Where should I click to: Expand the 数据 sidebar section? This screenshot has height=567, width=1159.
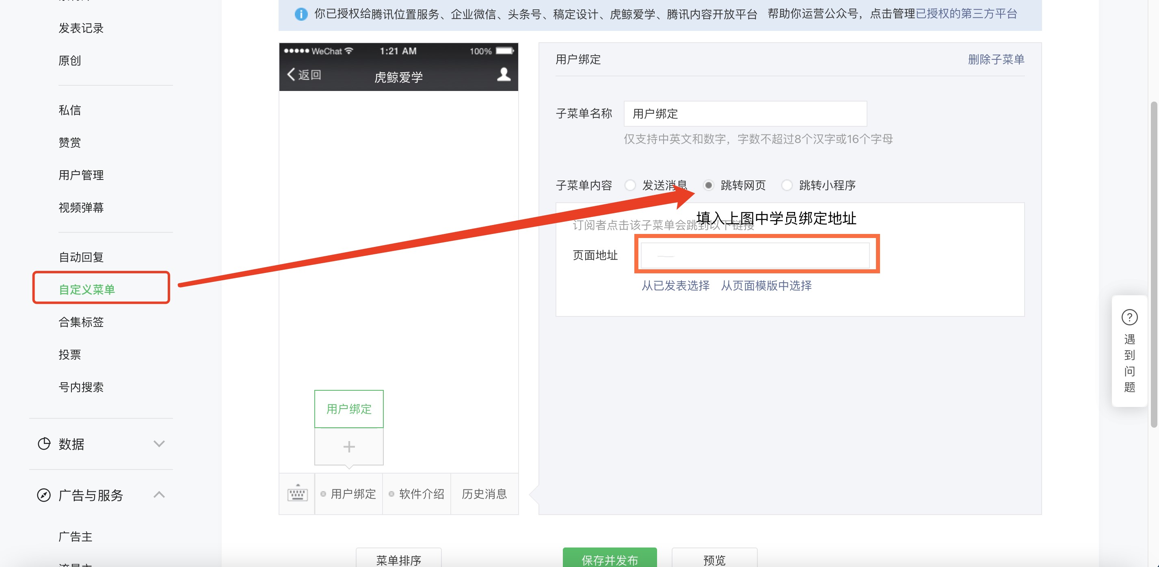point(159,444)
